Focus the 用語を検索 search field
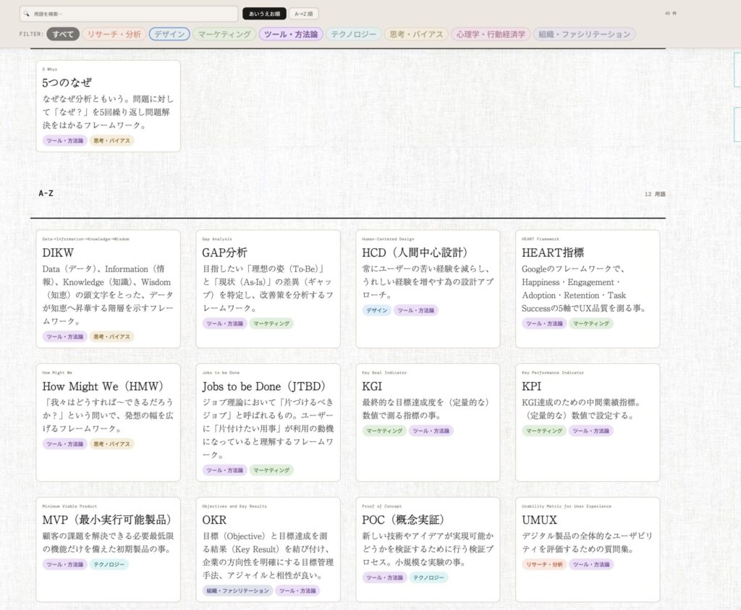 134,14
